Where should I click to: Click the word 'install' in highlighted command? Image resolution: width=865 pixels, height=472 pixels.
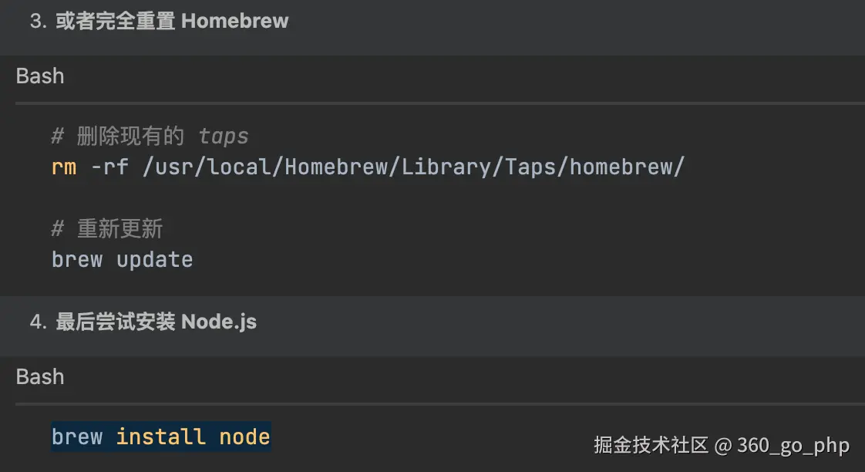160,437
